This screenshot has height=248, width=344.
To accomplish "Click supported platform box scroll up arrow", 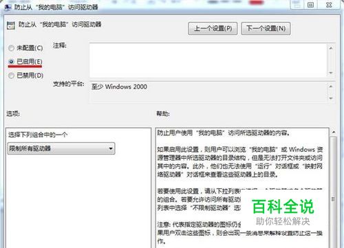I will point(331,87).
